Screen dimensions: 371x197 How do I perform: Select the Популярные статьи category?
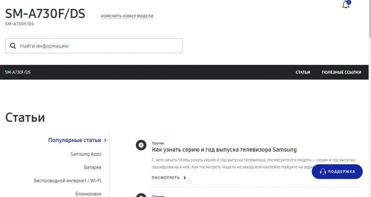75,140
